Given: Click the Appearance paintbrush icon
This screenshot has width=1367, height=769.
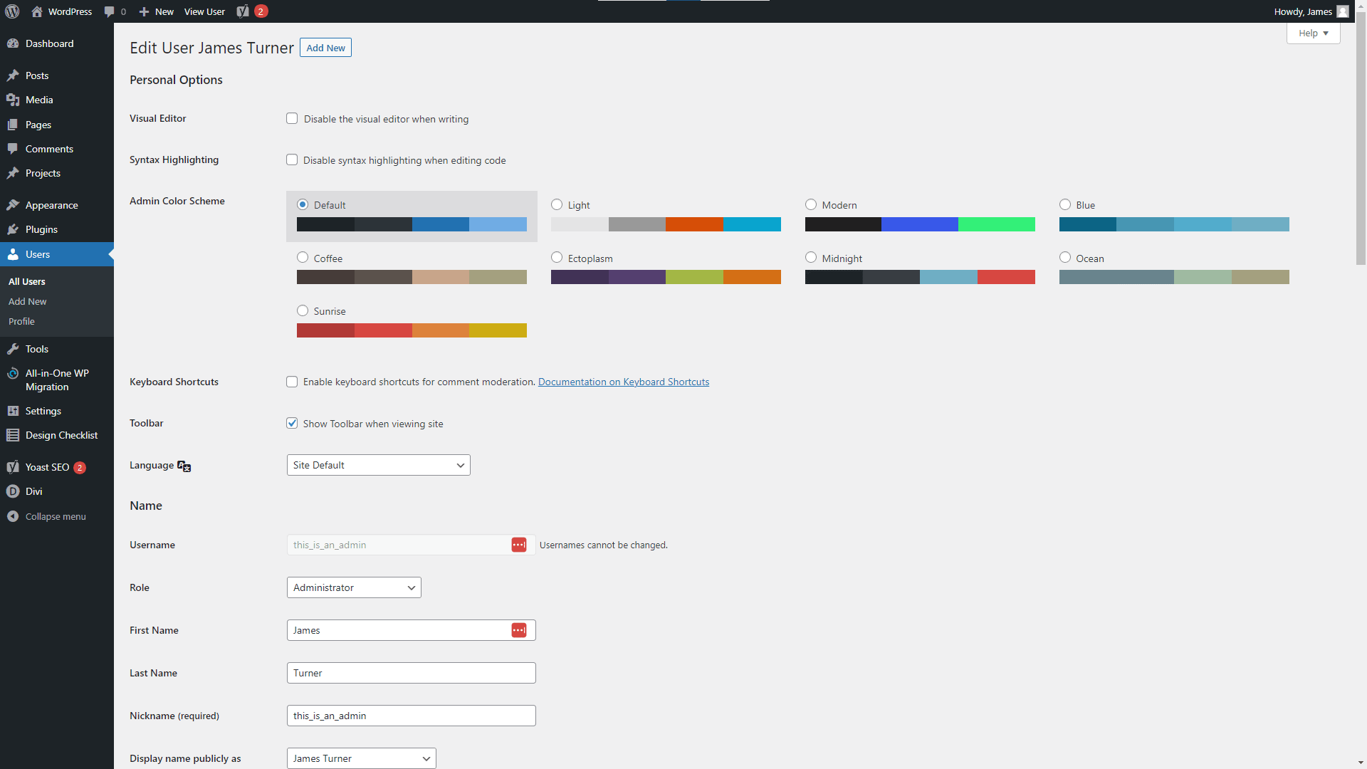Looking at the screenshot, I should point(13,205).
